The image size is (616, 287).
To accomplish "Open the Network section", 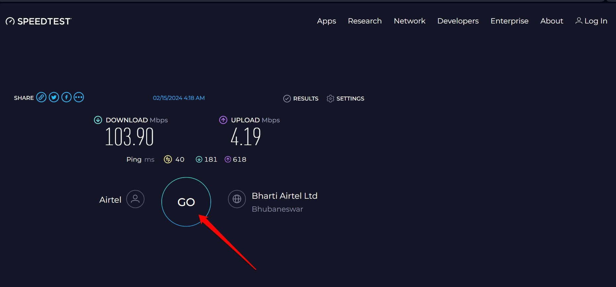I will tap(409, 21).
